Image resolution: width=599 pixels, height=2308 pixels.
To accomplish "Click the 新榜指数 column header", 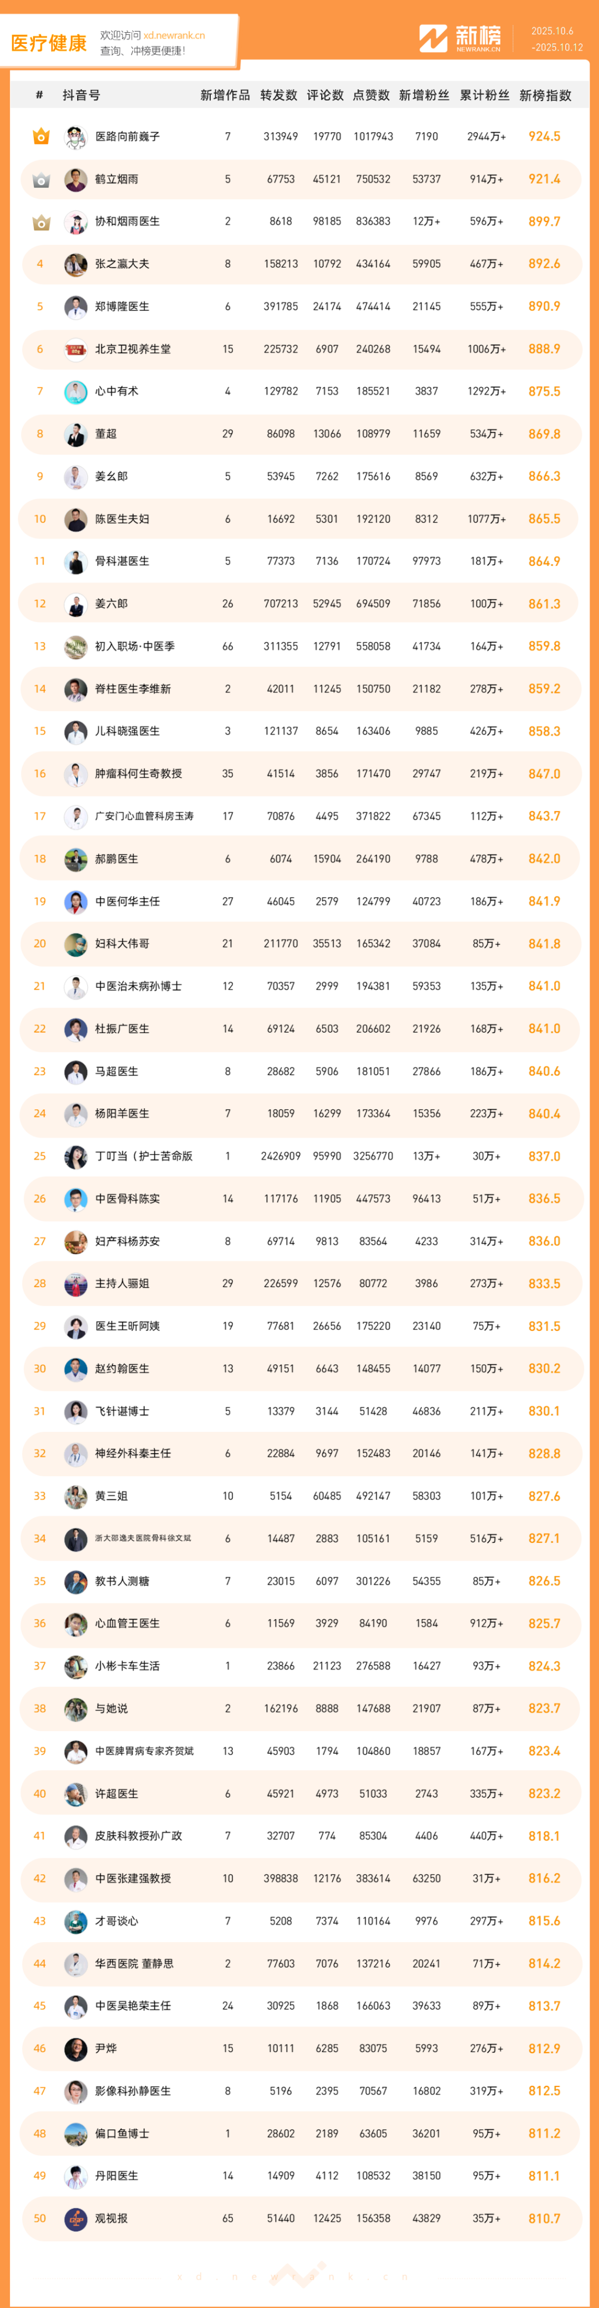I will 545,95.
